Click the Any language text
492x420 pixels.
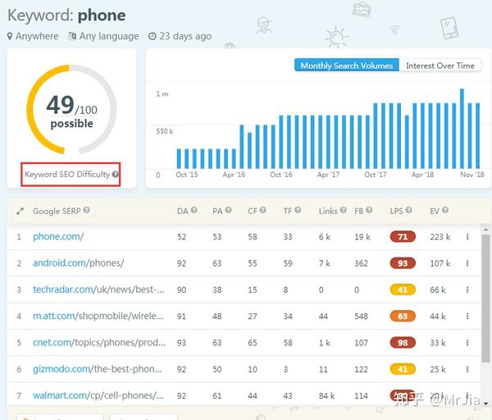tap(109, 36)
